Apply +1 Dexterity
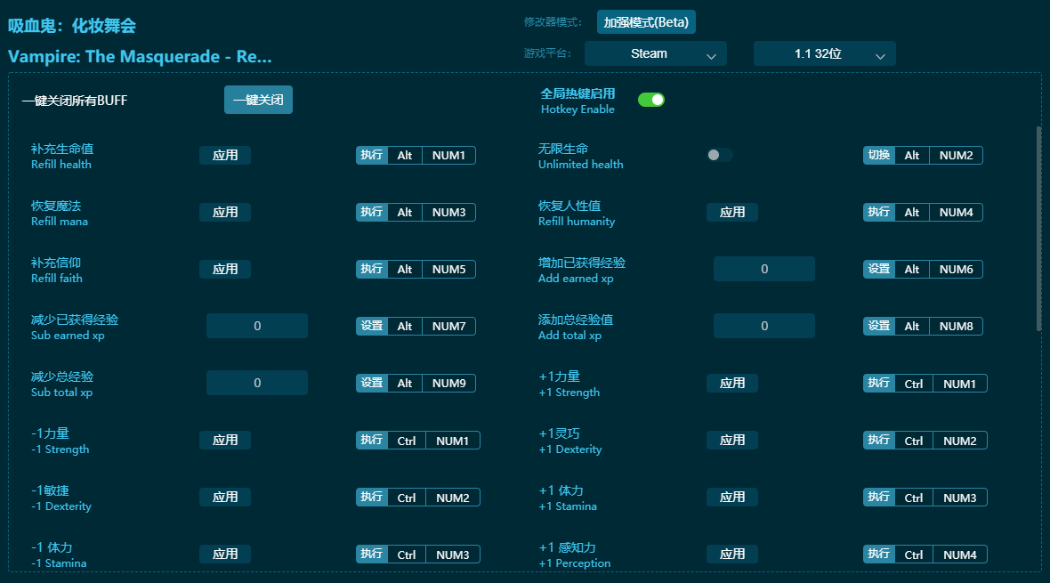The image size is (1050, 583). 732,441
